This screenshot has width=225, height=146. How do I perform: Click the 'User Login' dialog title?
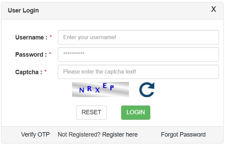pyautogui.click(x=23, y=10)
